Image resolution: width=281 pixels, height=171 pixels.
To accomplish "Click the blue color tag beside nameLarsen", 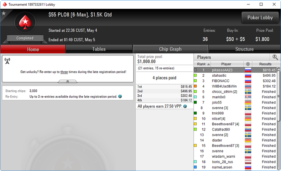I will (x=195, y=167).
